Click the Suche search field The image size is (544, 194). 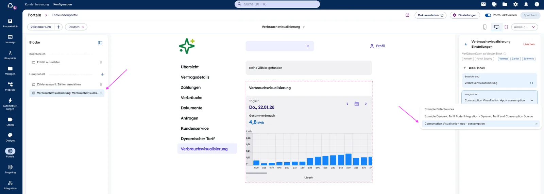[x=277, y=4]
